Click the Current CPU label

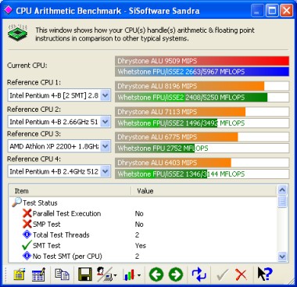(x=27, y=65)
